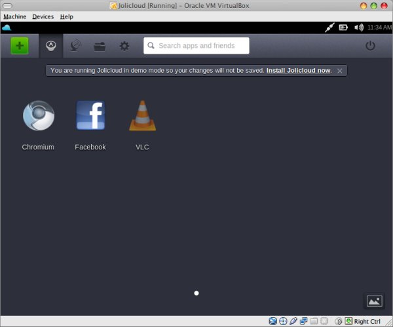Image resolution: width=393 pixels, height=327 pixels.
Task: Click the page indicator dot
Action: point(196,293)
